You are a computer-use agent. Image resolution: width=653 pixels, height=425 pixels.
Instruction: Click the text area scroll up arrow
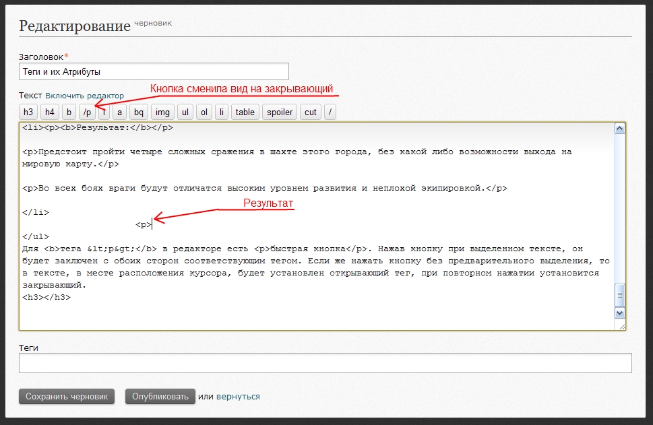click(x=619, y=129)
